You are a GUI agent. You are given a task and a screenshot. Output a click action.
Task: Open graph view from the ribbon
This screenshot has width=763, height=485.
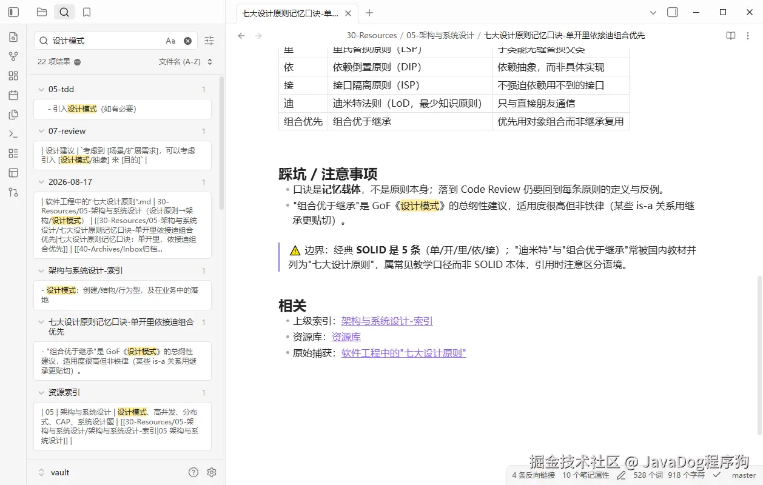(13, 56)
